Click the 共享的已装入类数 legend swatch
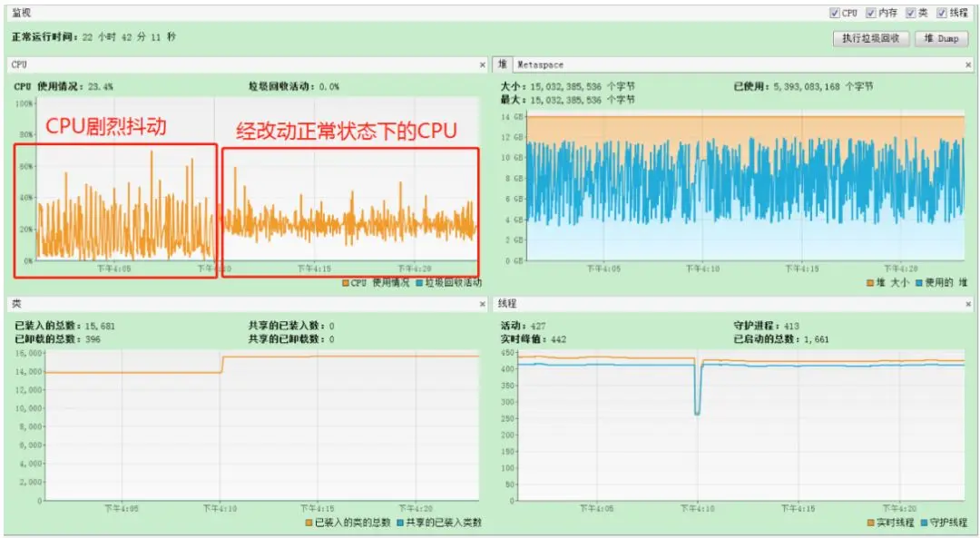 point(400,523)
